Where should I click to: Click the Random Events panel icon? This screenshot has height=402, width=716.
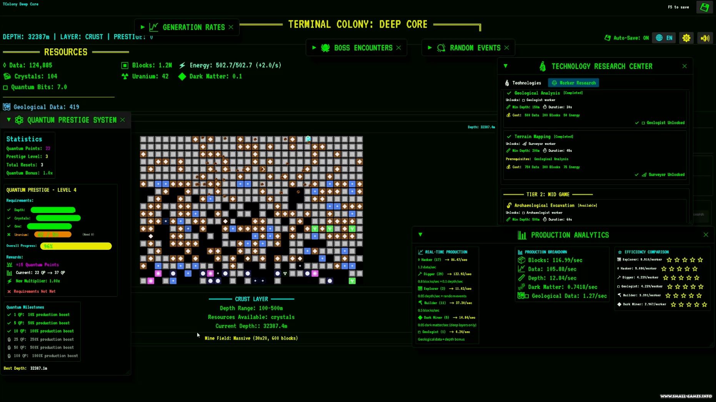(441, 48)
